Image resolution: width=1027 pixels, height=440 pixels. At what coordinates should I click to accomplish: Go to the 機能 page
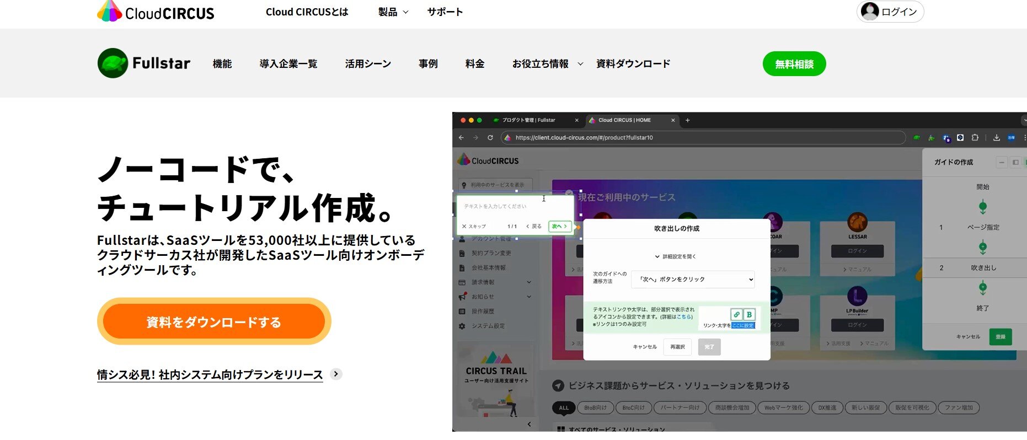coord(222,64)
